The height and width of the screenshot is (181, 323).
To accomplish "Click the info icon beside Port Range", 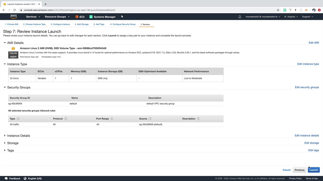I will 112,119.
